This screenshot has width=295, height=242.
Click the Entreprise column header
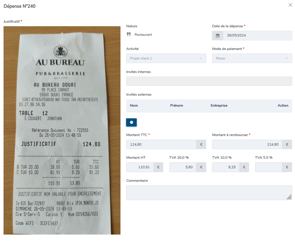tap(219, 106)
